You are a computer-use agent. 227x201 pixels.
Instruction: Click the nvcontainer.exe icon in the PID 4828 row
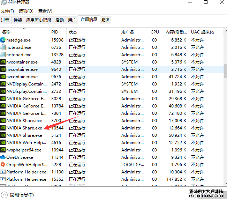pyautogui.click(x=3, y=62)
